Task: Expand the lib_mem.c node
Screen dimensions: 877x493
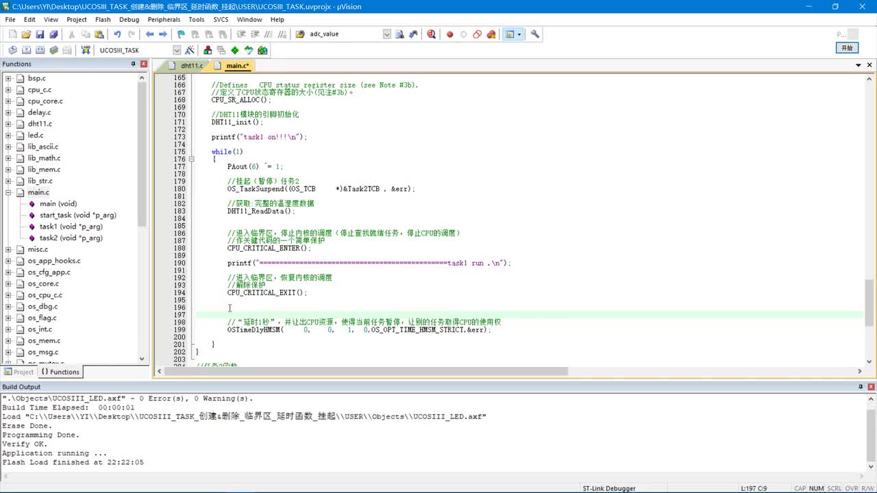Action: [x=8, y=169]
